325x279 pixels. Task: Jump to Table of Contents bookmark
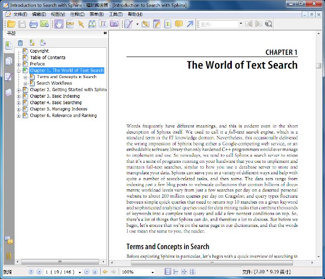click(48, 58)
